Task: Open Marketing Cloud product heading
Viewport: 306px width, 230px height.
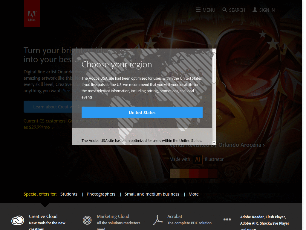Action: tap(113, 216)
